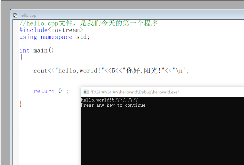Viewport: 244px width, 165px height.
Task: Click the console window icon in hellowrld.exe title
Action: pyautogui.click(x=86, y=92)
